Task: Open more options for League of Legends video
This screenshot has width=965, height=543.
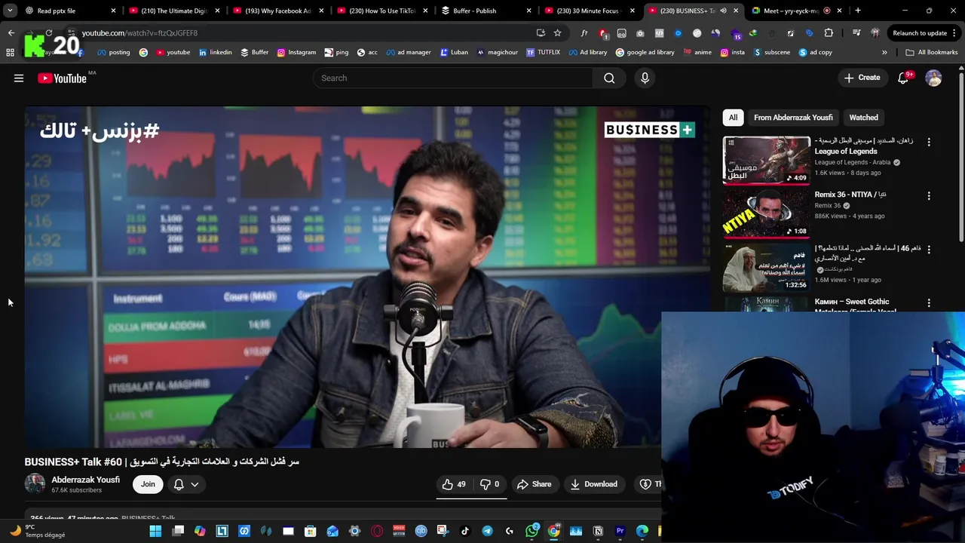Action: [x=929, y=142]
